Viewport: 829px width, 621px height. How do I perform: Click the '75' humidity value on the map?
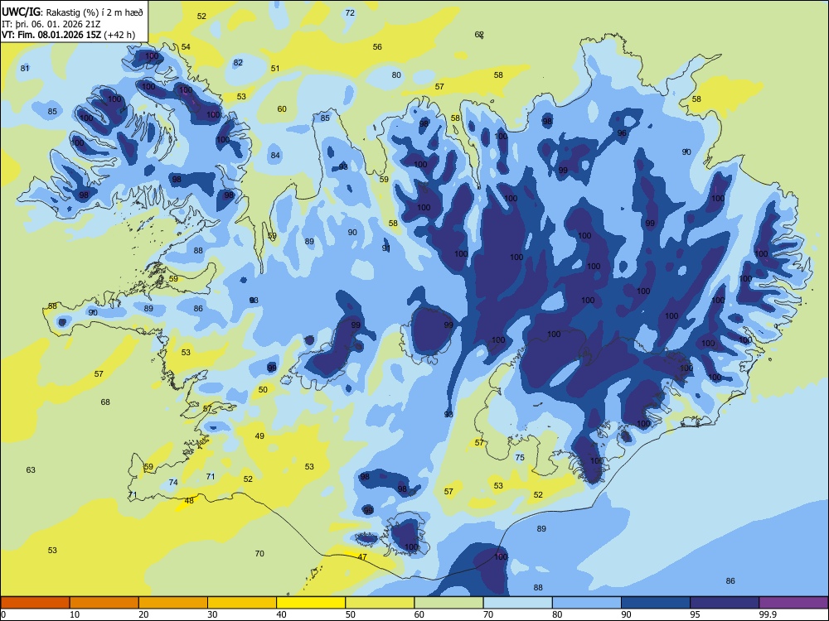[520, 457]
